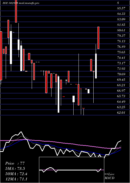Select the 70.69 axis label

point(121,74)
